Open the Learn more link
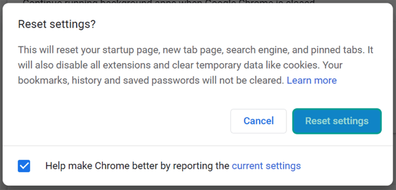Image resolution: width=396 pixels, height=190 pixels. point(311,80)
